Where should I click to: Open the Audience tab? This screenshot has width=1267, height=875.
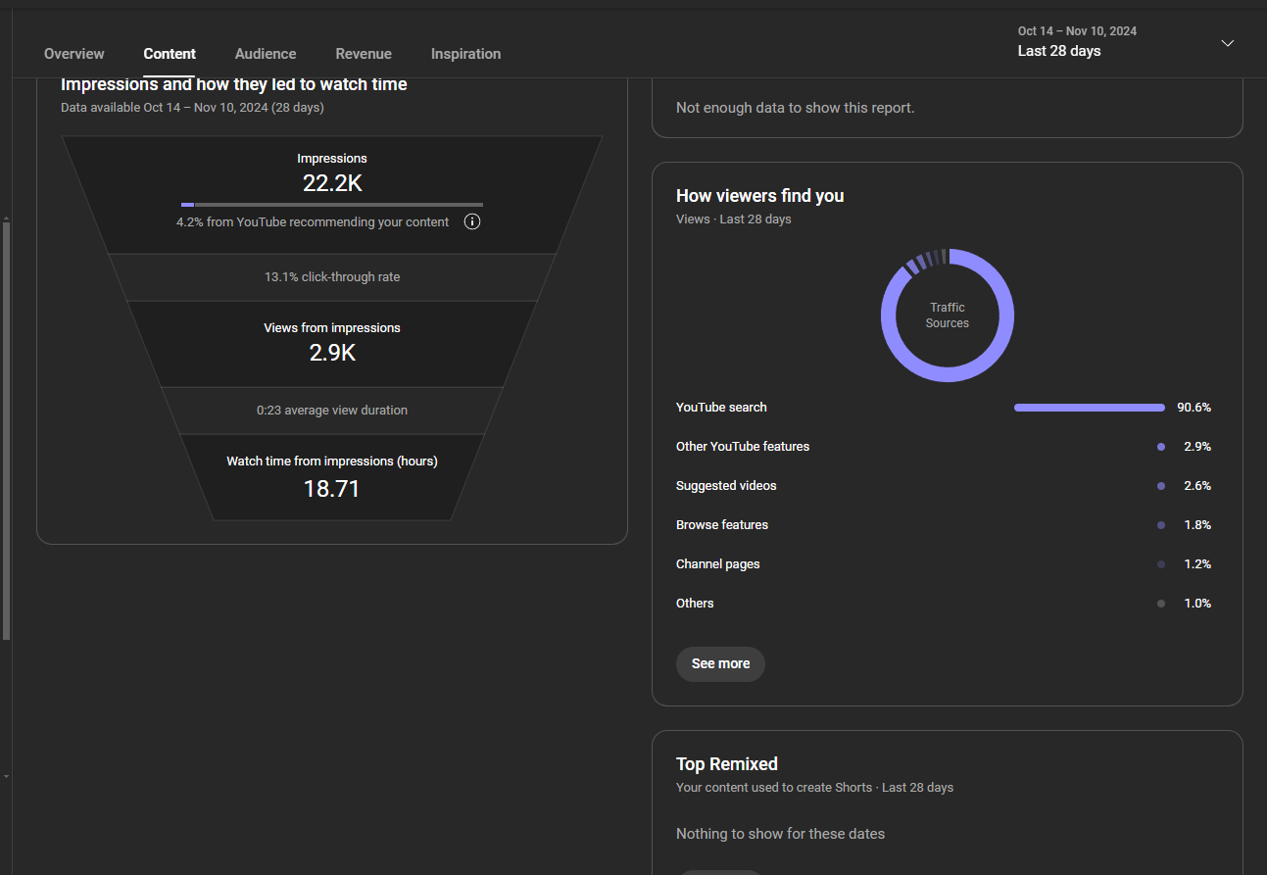point(266,54)
